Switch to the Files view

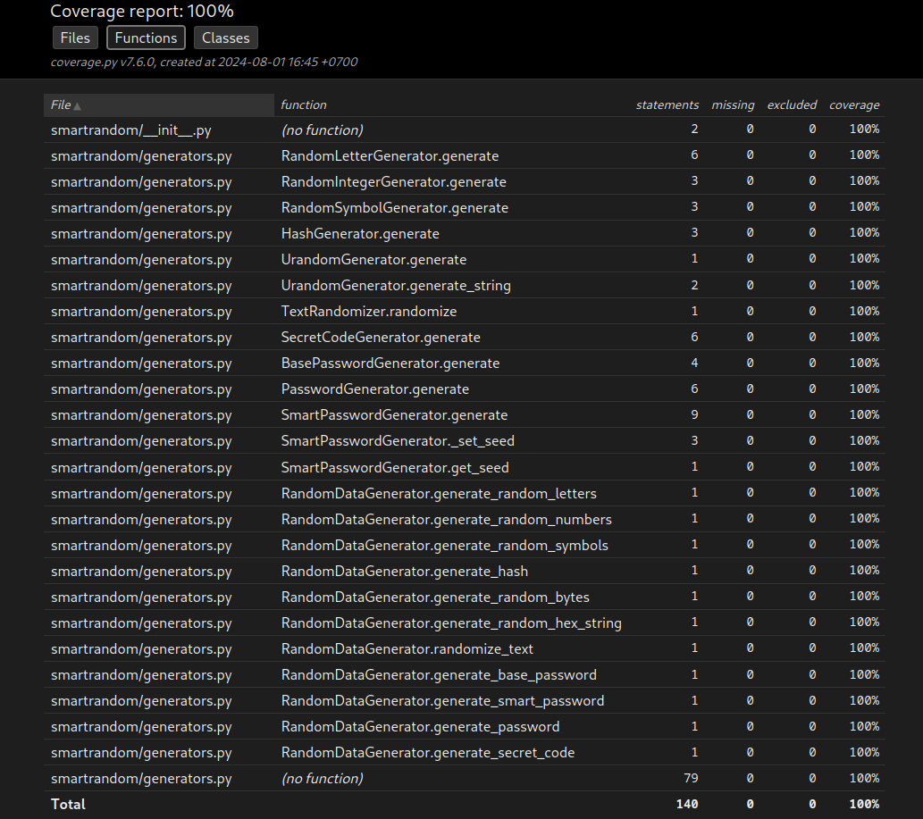pyautogui.click(x=75, y=38)
